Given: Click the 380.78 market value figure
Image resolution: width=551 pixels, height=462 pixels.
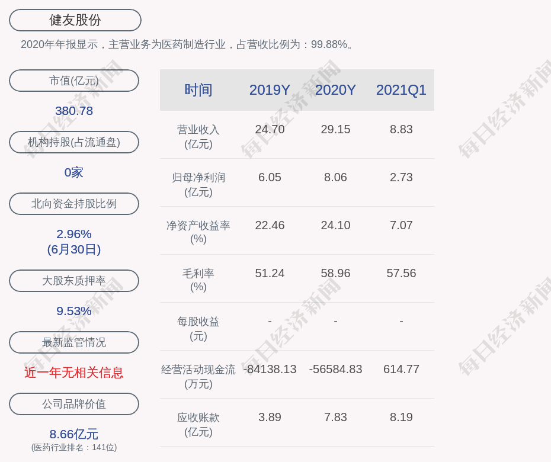Looking at the screenshot, I should point(74,111).
